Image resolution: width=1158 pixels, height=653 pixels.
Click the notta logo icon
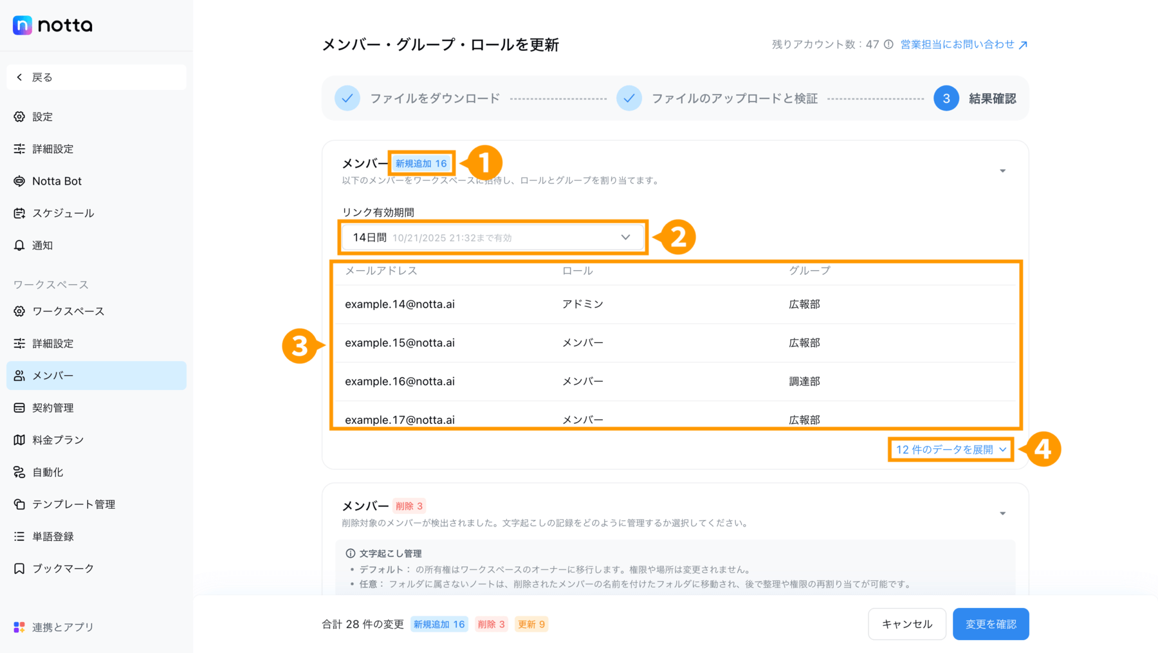pyautogui.click(x=23, y=25)
